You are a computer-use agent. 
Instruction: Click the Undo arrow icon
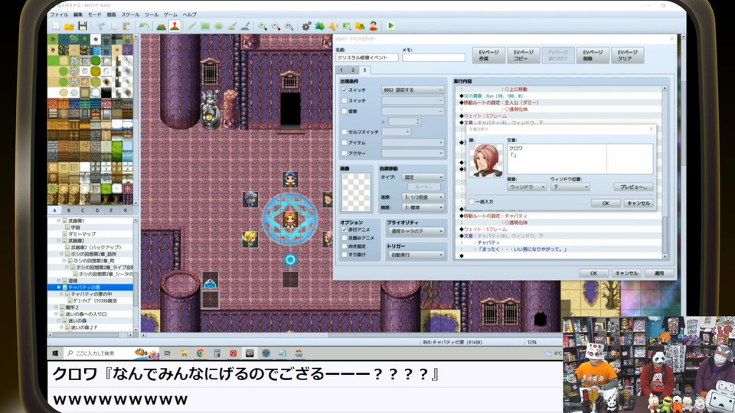pyautogui.click(x=144, y=26)
